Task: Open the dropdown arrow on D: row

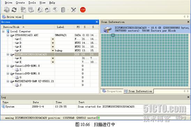Action: pyautogui.click(x=53, y=43)
